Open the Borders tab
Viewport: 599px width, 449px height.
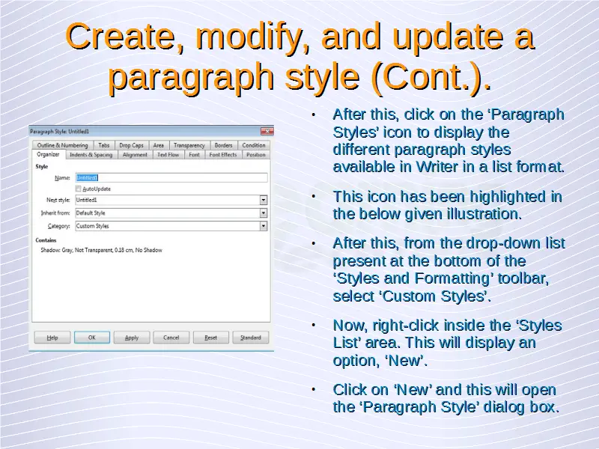(223, 145)
